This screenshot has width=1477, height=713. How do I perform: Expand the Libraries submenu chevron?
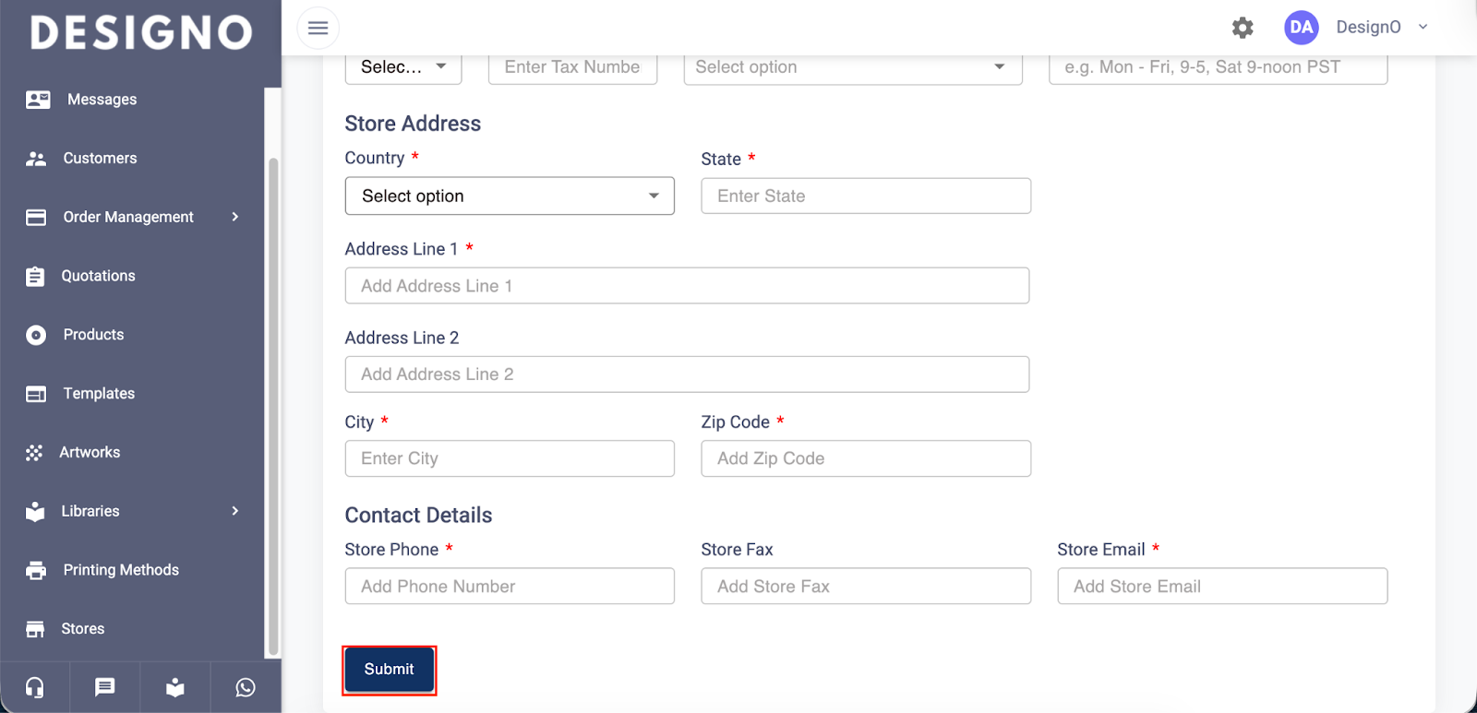[235, 511]
